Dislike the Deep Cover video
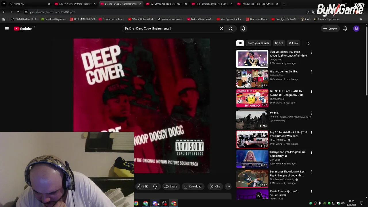Viewport: 368px width, 207px height. coord(155,187)
